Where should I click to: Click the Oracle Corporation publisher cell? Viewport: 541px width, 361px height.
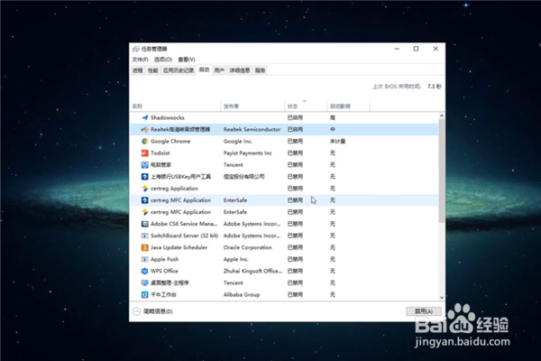[248, 247]
